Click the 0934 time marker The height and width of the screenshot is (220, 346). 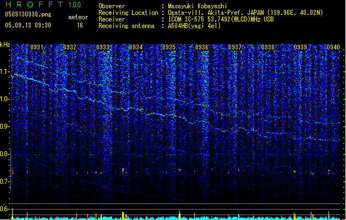coord(136,47)
